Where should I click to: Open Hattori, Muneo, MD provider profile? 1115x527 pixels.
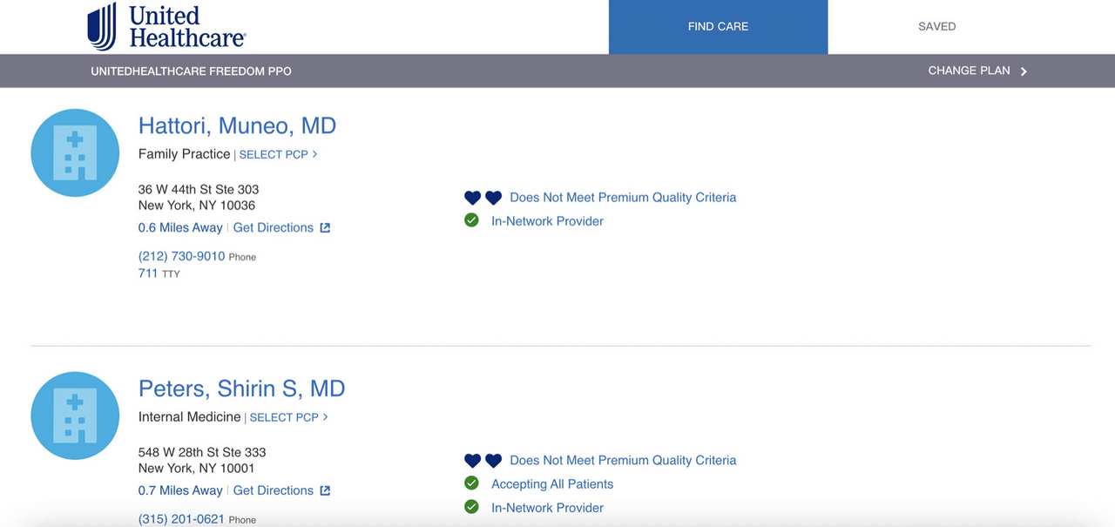[x=237, y=125]
